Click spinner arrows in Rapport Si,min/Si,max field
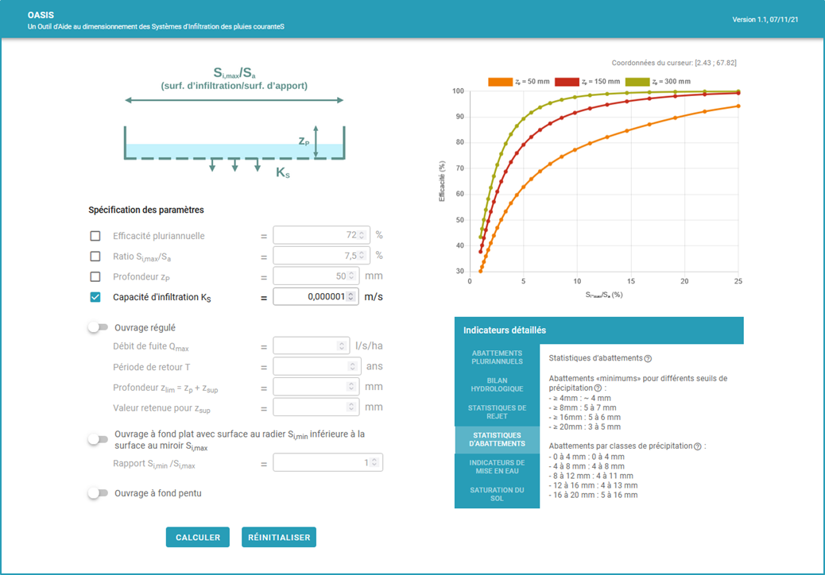This screenshot has width=825, height=575. coord(377,463)
